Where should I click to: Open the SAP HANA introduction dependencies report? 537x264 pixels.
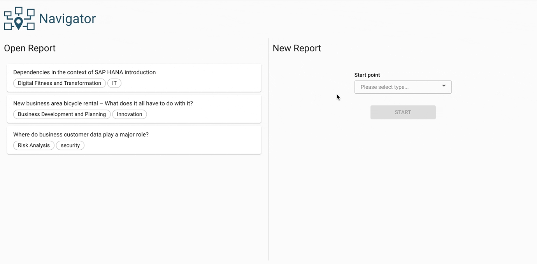tap(84, 72)
